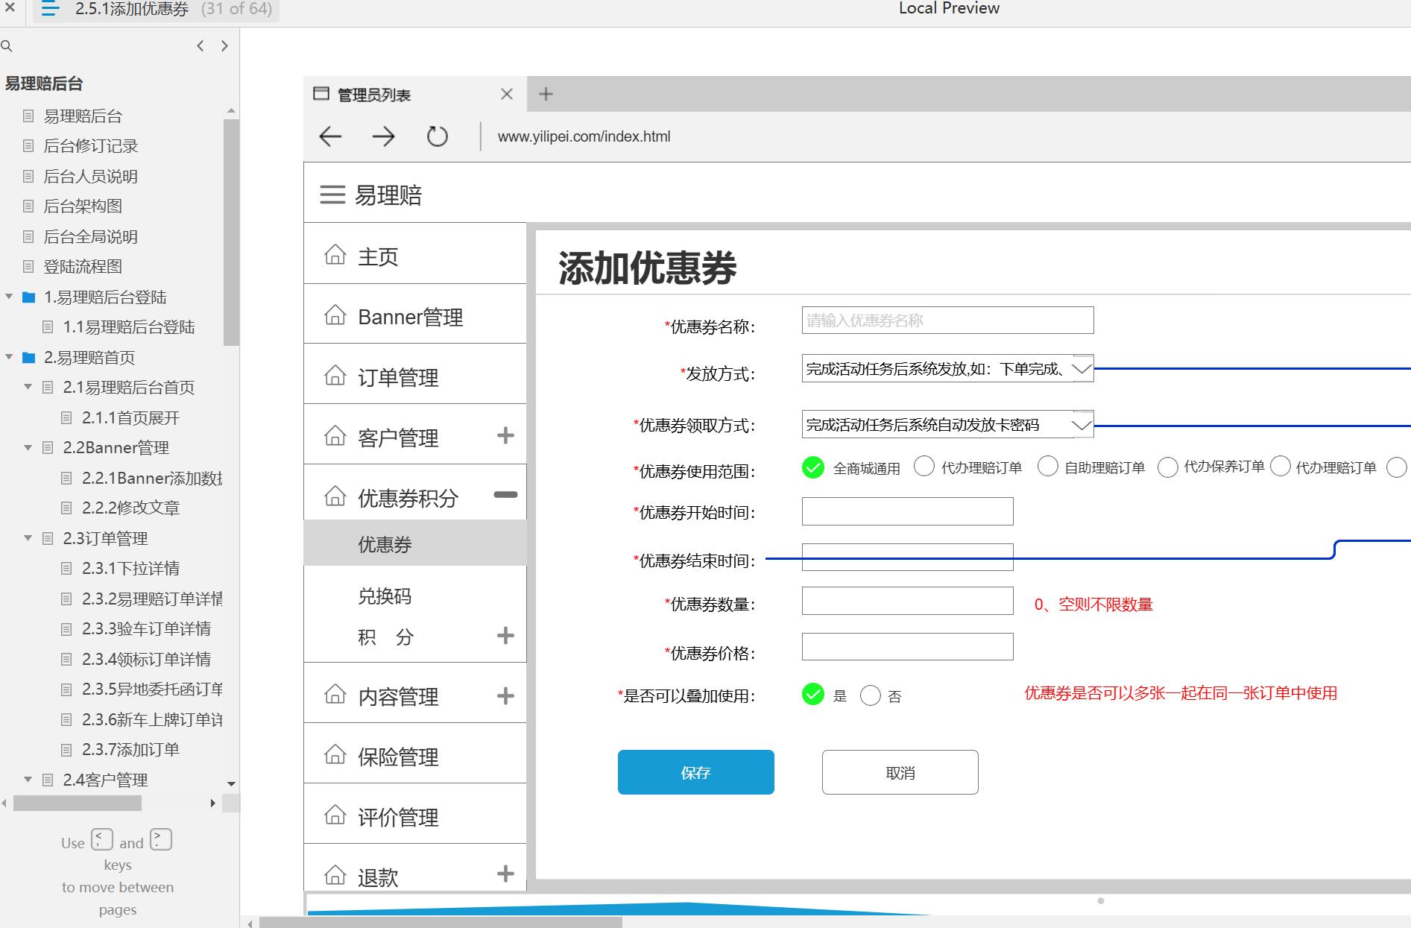The image size is (1411, 928).
Task: Go to previous page with left chevron
Action: [x=200, y=46]
